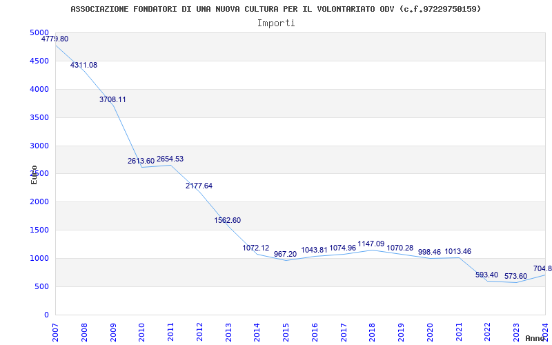Click the x-axis year 2008

pos(84,333)
